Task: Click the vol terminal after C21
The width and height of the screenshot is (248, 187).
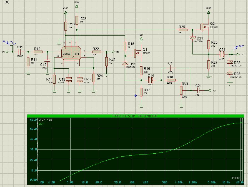Action: (x=210, y=91)
